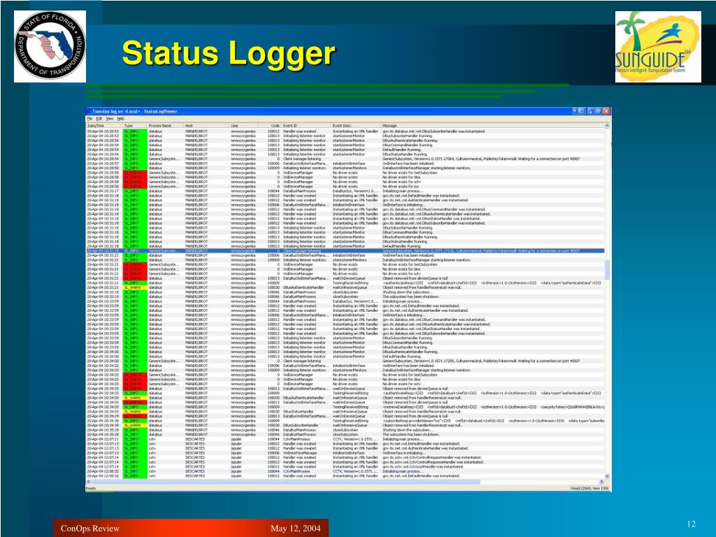The width and height of the screenshot is (716, 537).
Task: Click the Host column header
Action: tap(206, 126)
